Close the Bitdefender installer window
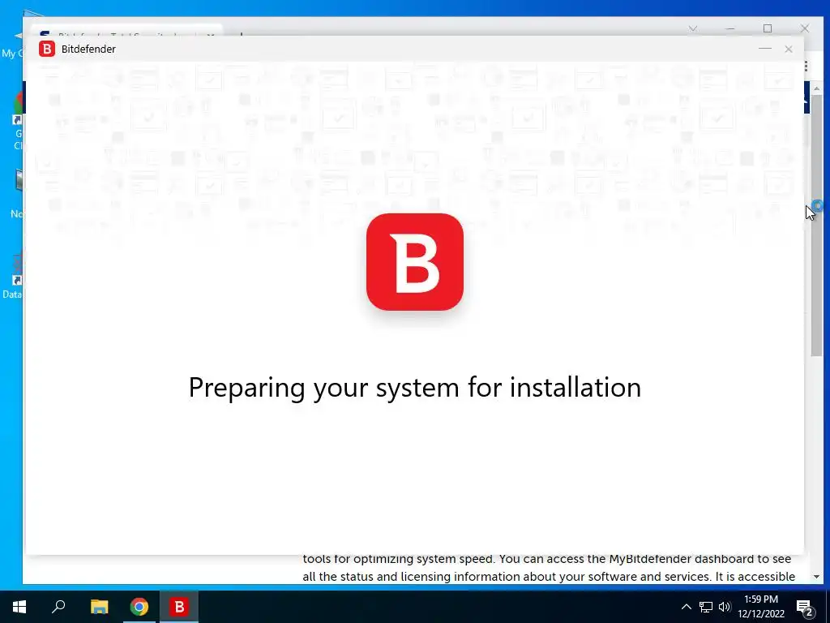This screenshot has width=830, height=623. 788,49
